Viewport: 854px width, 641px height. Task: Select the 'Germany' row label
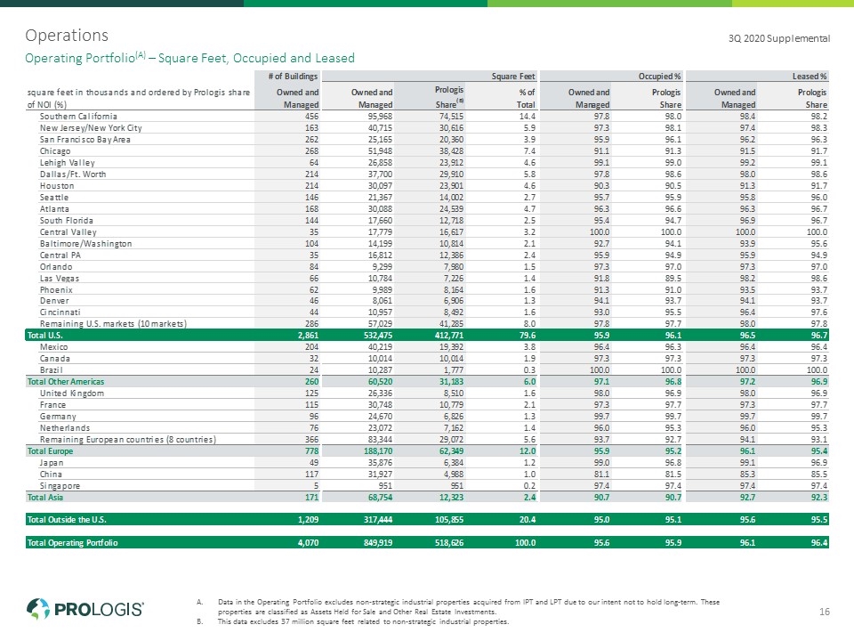[x=58, y=417]
